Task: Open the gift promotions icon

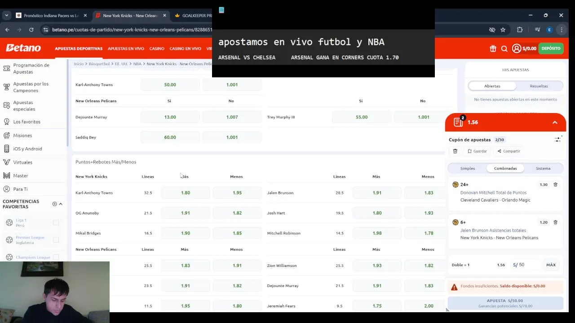Action: click(493, 48)
